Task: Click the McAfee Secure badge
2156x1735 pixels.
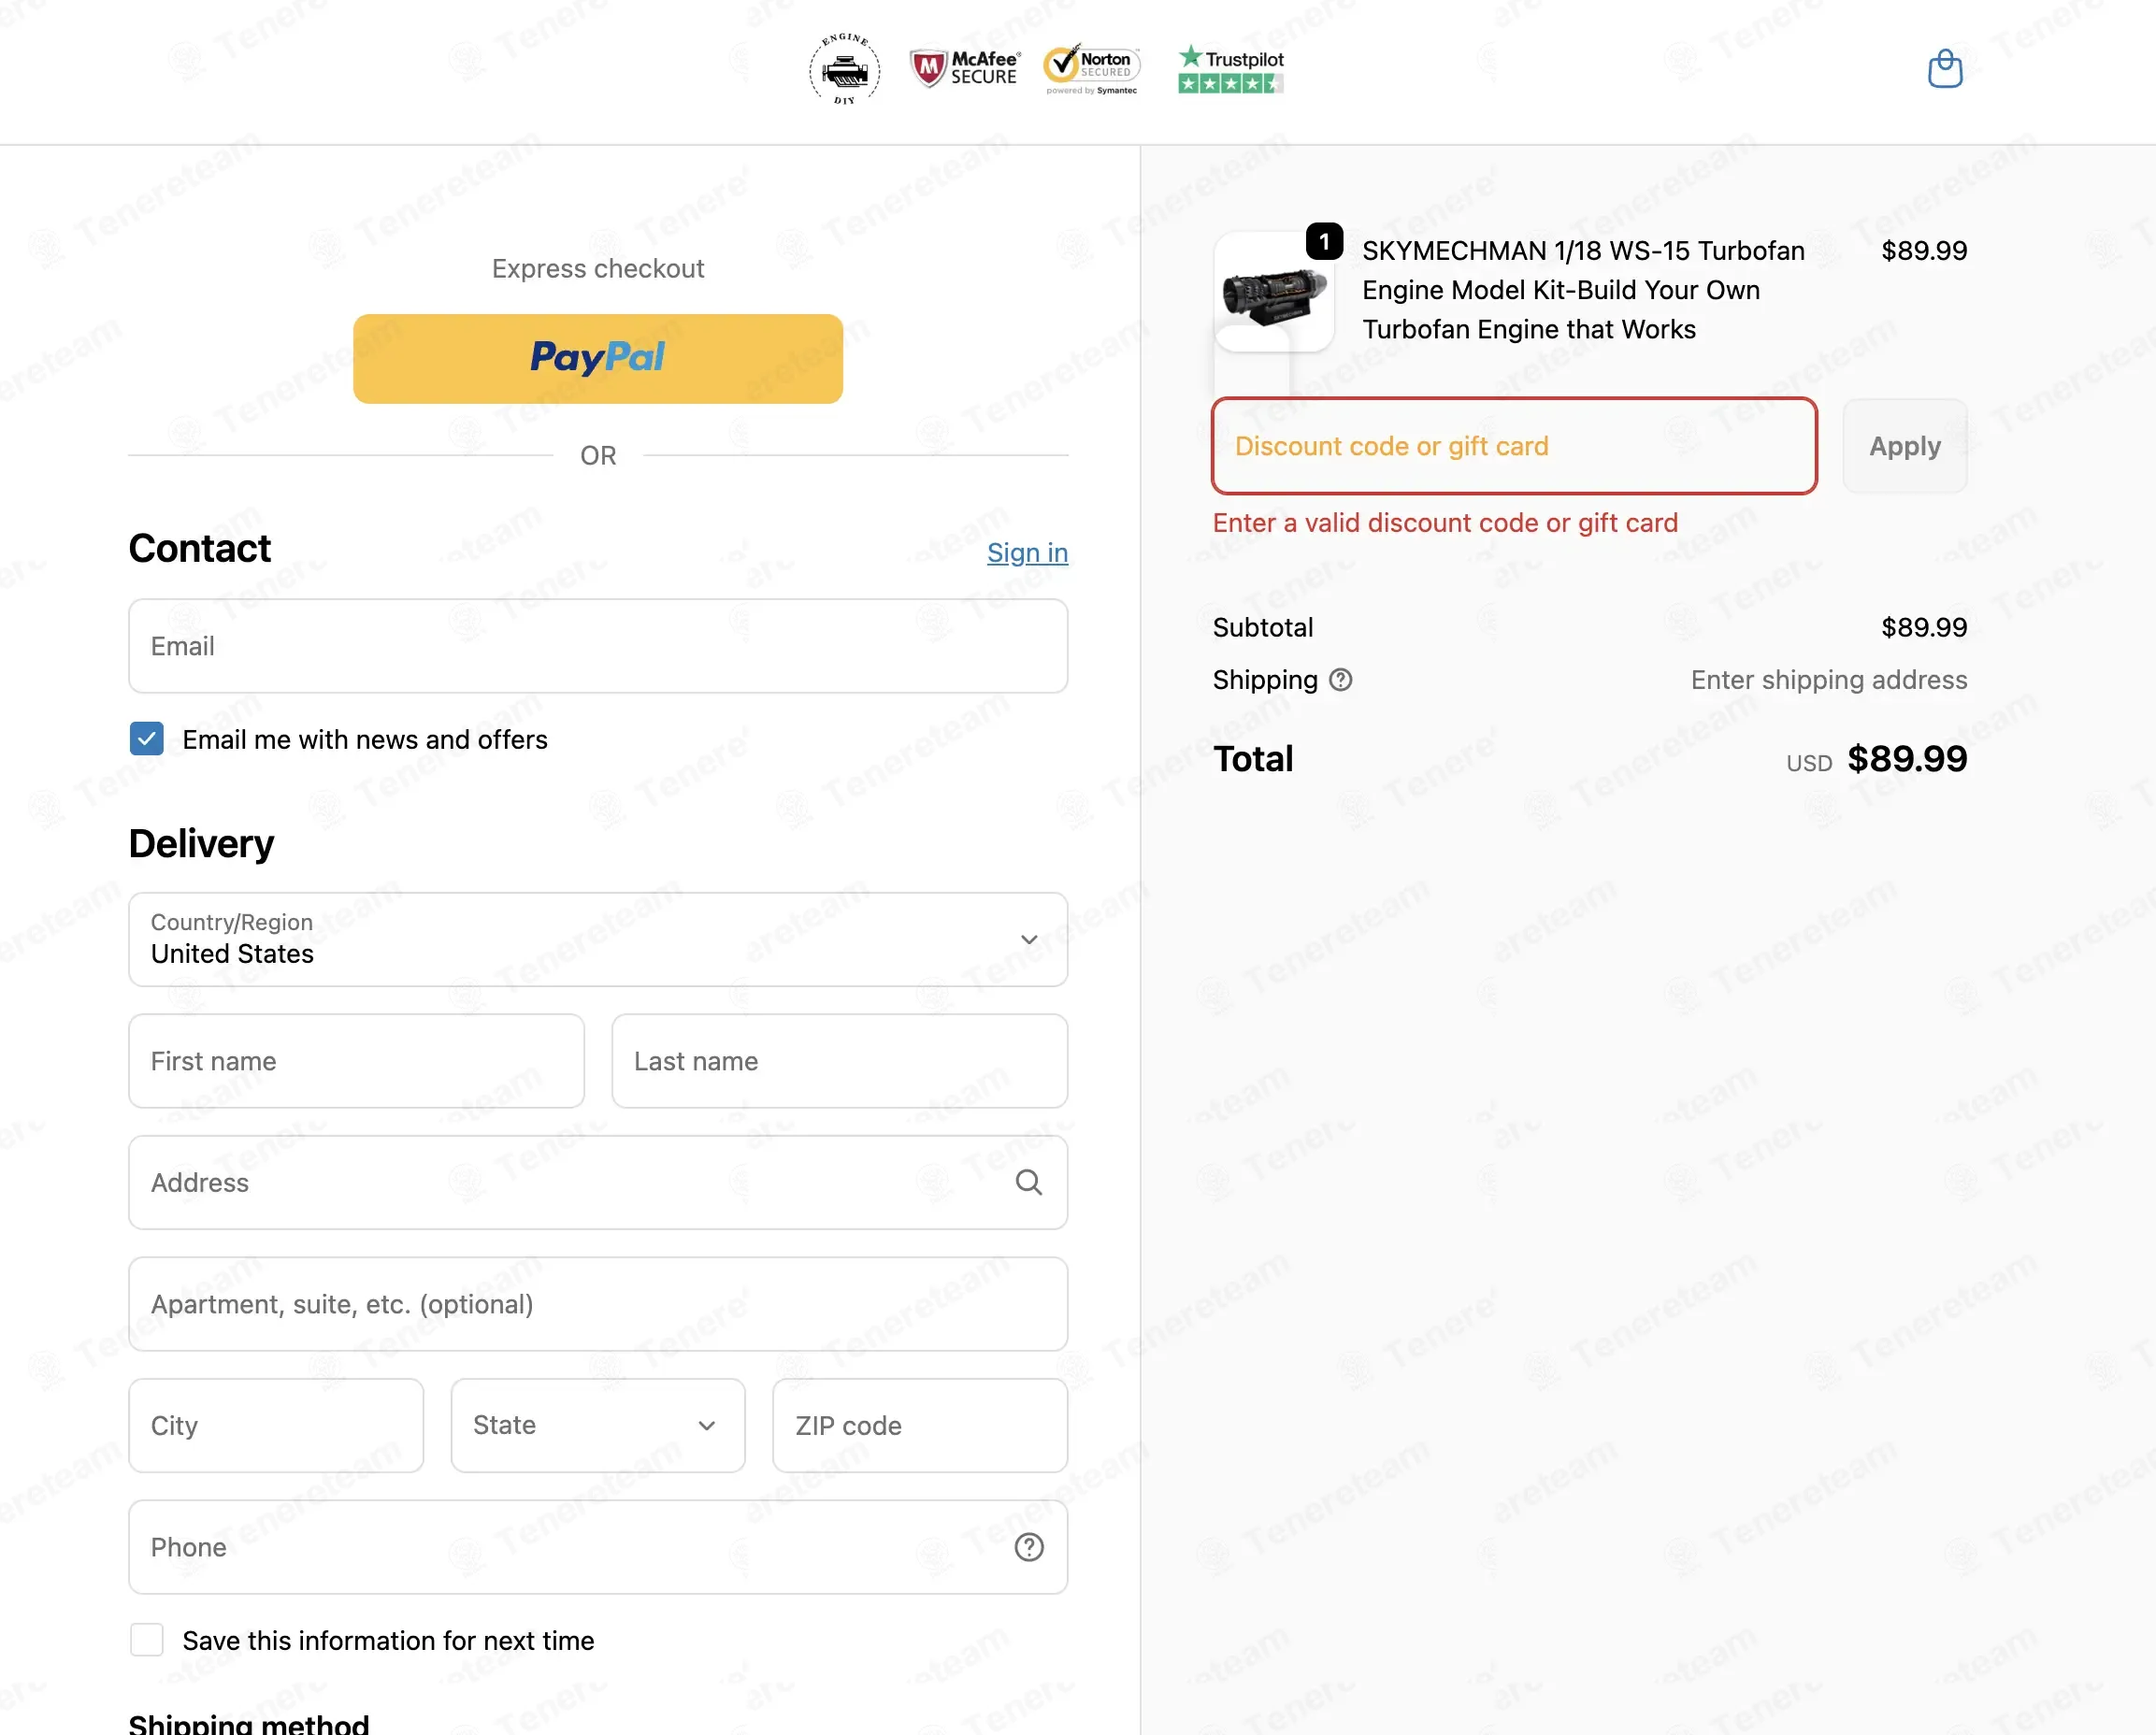Action: coord(965,69)
